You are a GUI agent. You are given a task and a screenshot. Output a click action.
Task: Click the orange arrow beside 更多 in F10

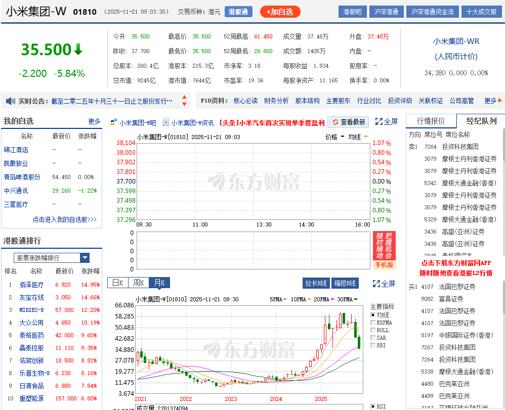point(500,101)
